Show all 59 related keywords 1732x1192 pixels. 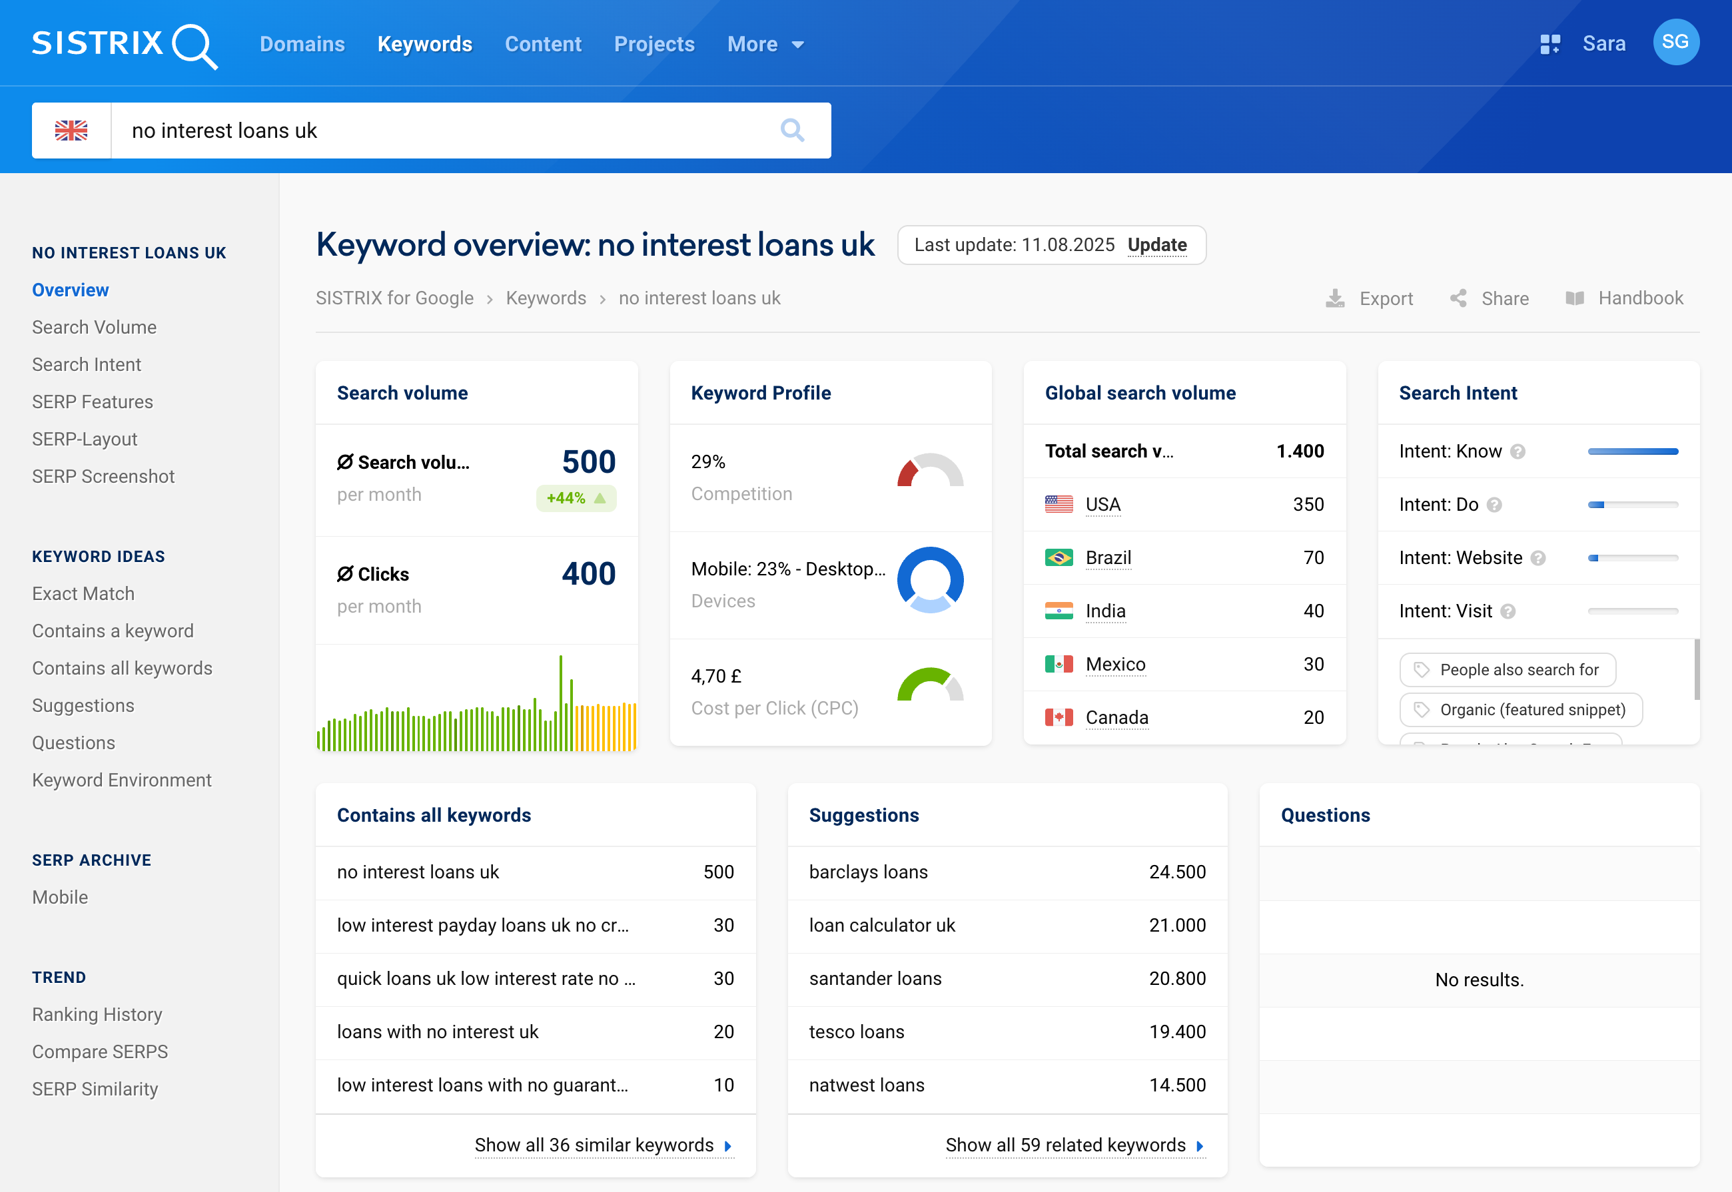(1065, 1145)
